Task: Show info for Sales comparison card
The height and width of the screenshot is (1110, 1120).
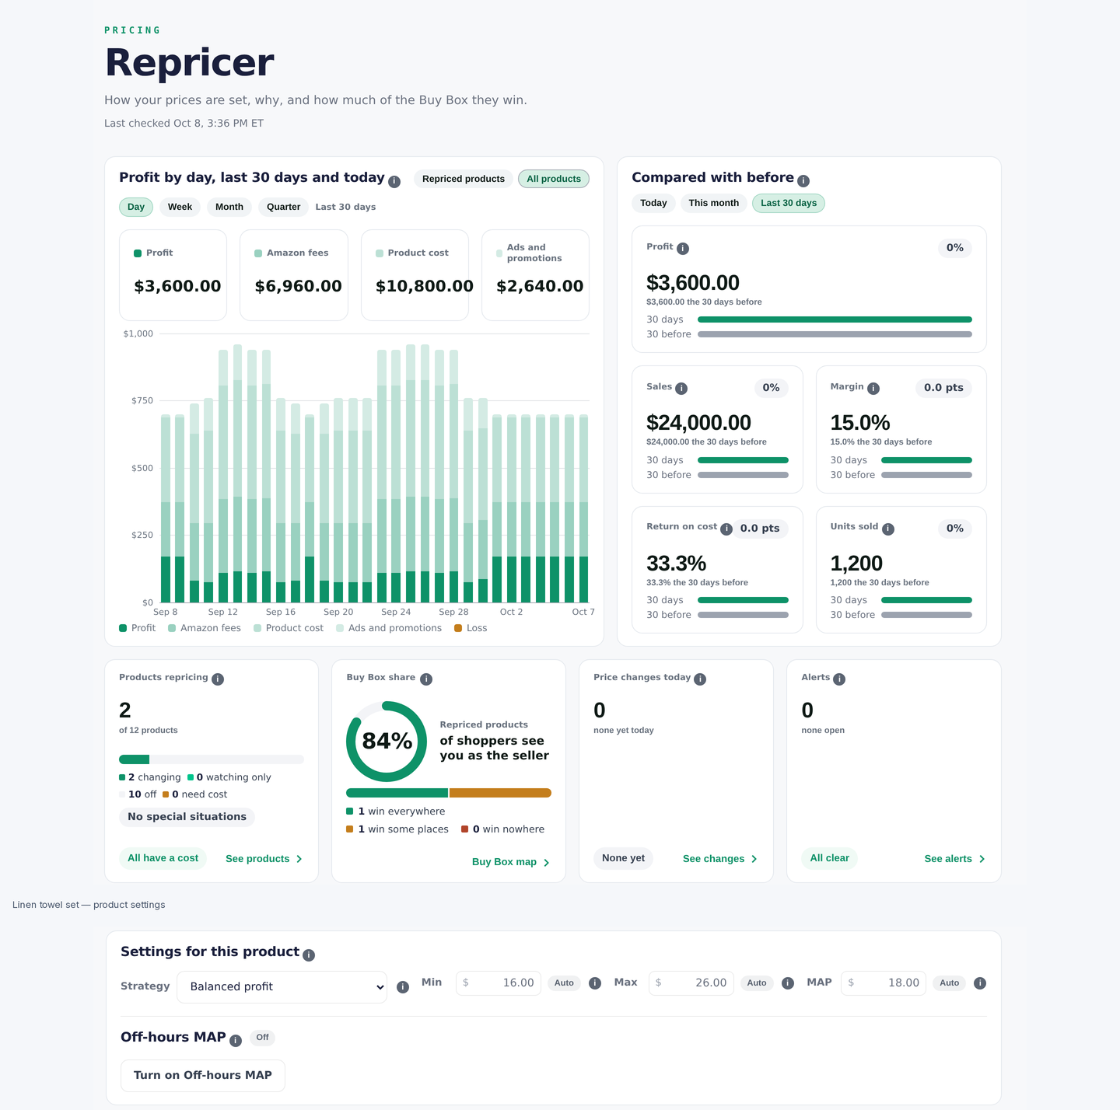Action: click(681, 389)
